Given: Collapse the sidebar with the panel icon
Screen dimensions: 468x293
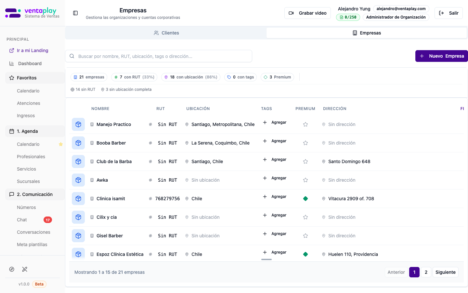Looking at the screenshot, I should [x=75, y=13].
